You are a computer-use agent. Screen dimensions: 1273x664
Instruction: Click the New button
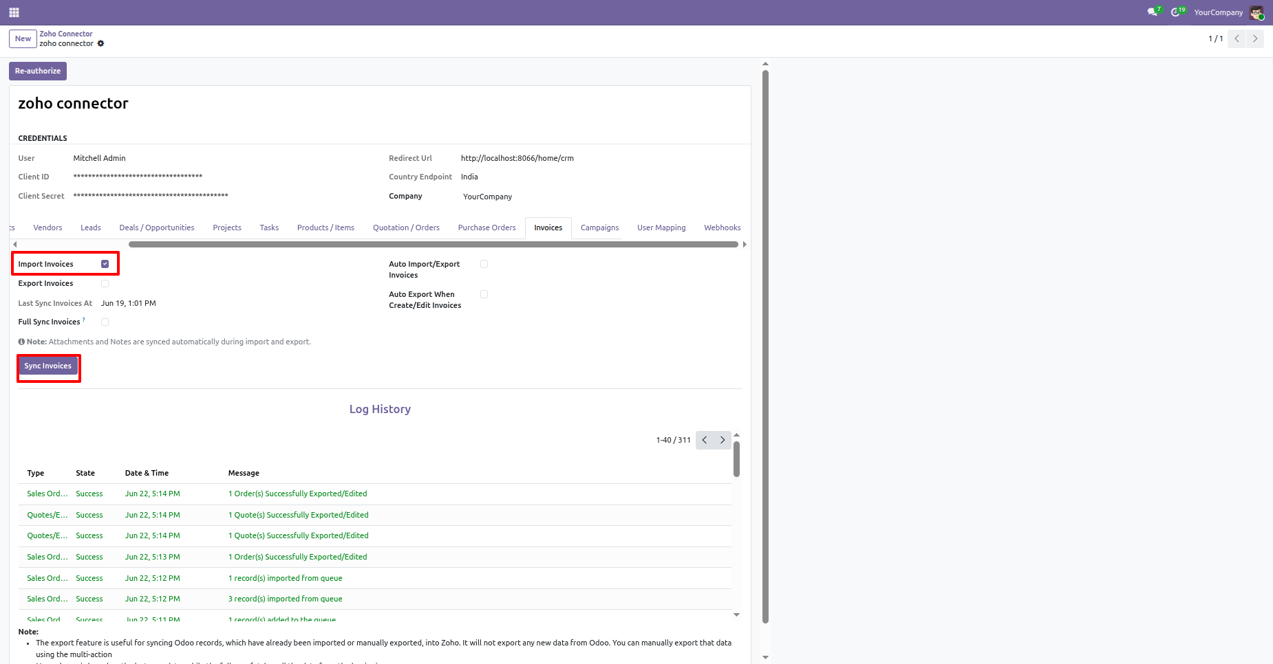23,38
